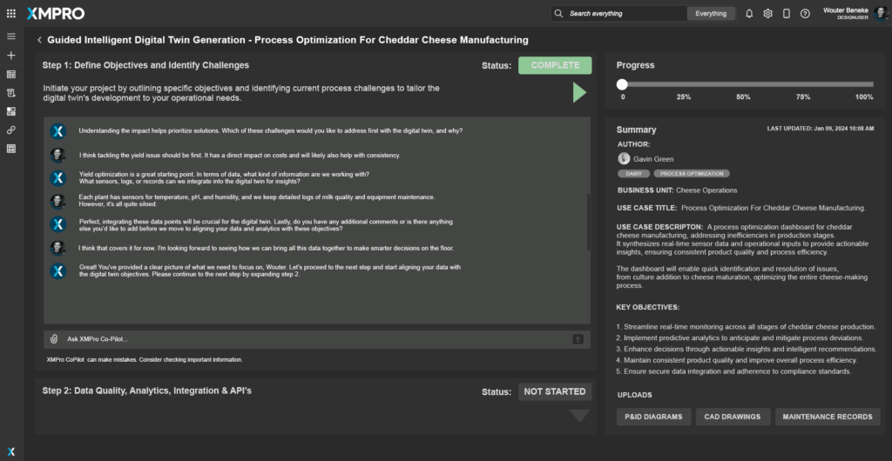Open settings gear in top bar

(x=767, y=14)
